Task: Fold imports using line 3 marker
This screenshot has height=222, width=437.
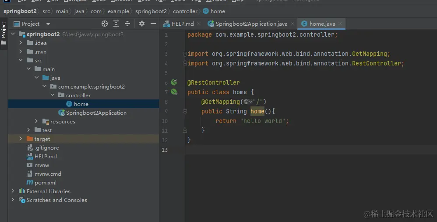Action: coord(184,54)
